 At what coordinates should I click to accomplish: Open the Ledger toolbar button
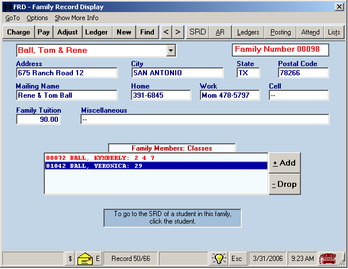(96, 32)
